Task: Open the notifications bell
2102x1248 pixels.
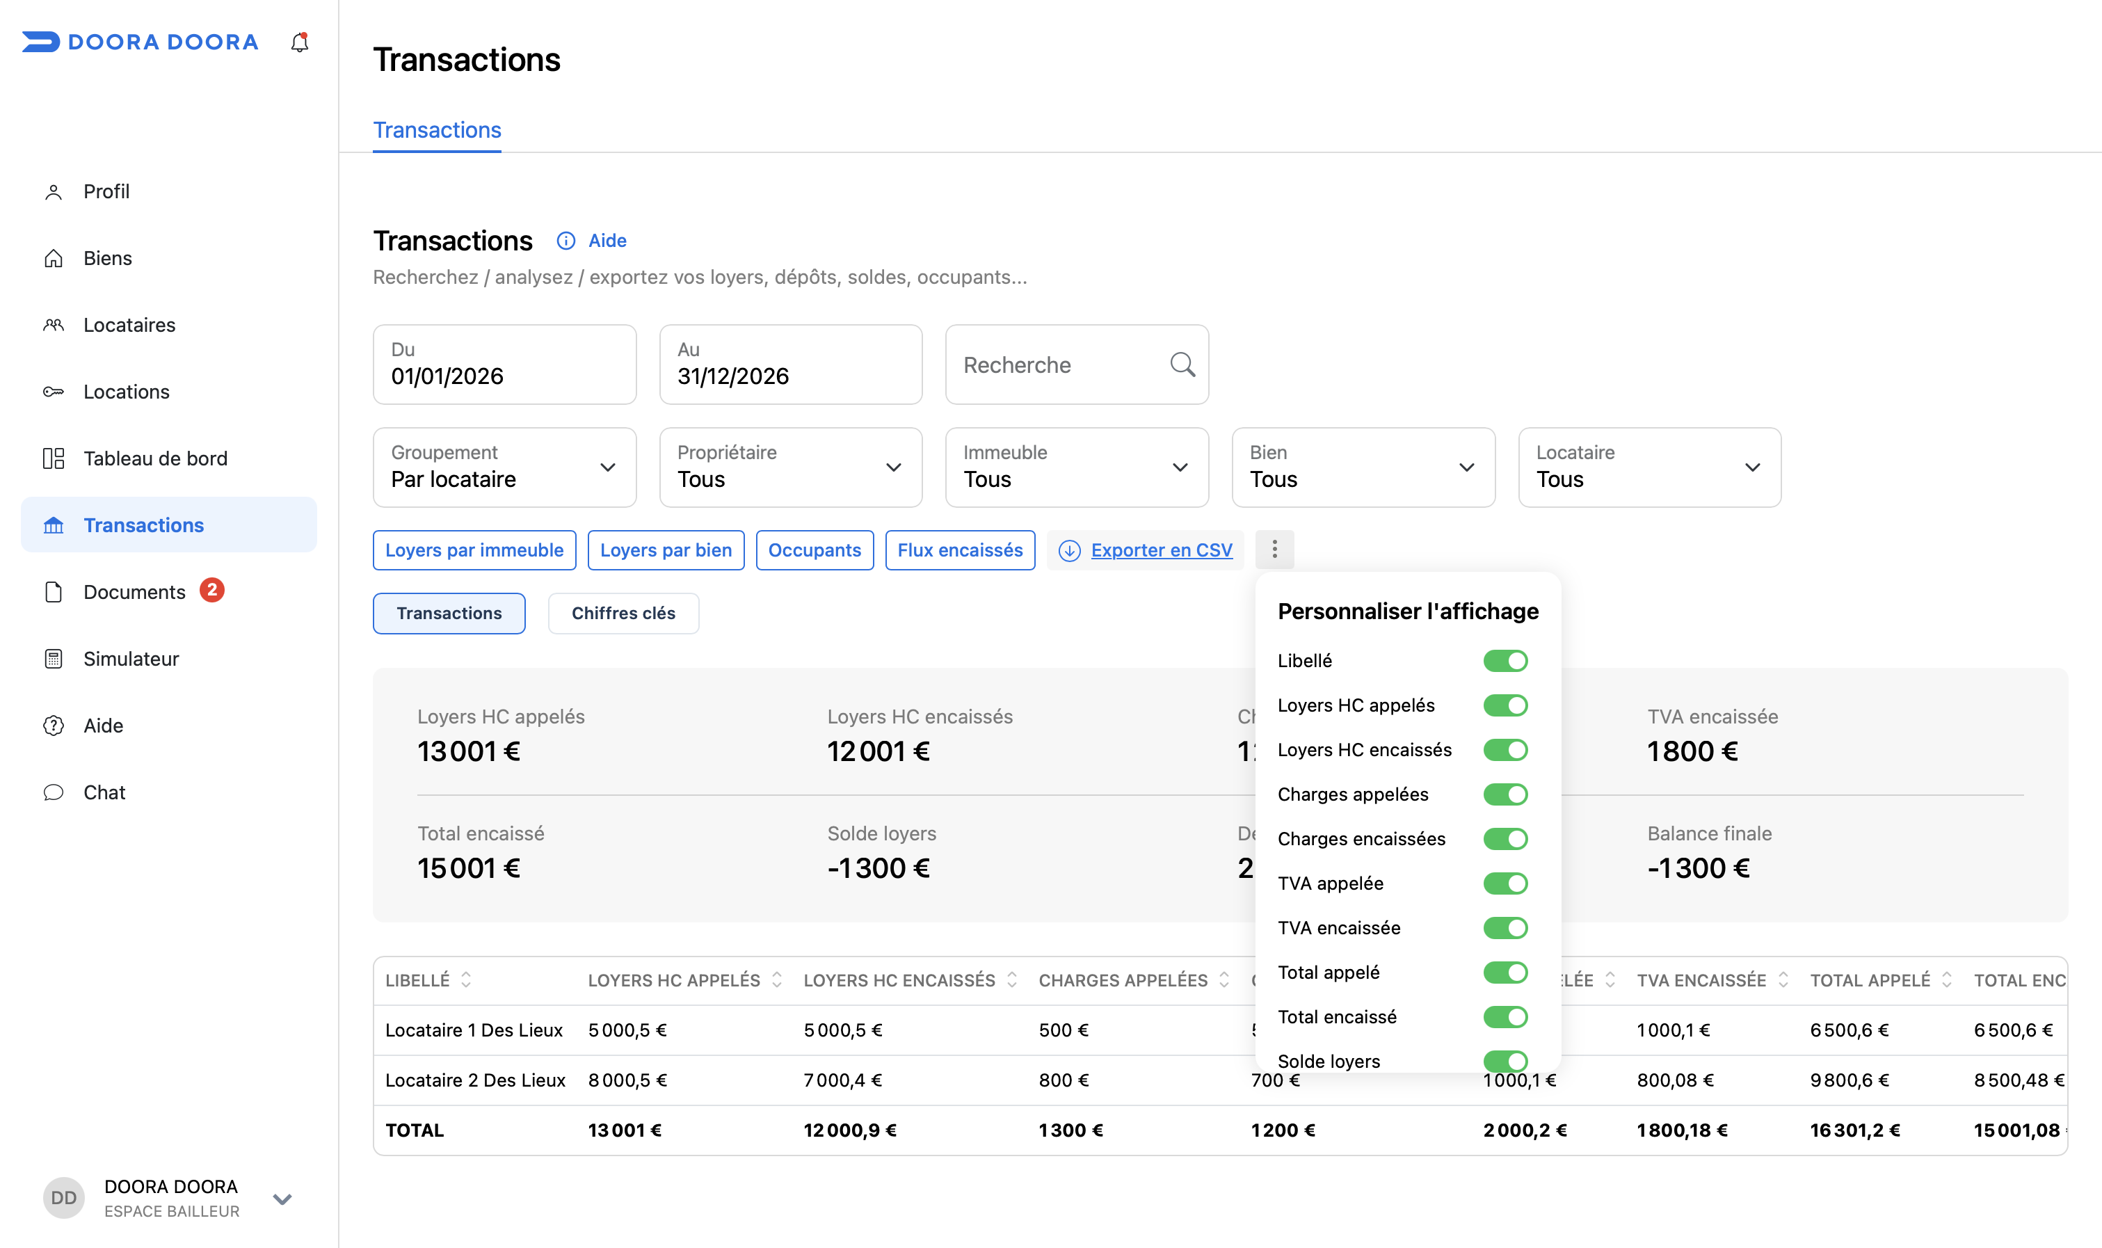Action: pyautogui.click(x=299, y=42)
